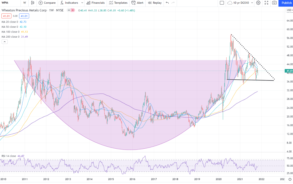Click the Compare symbol button
The image size is (293, 184).
(x=47, y=3)
